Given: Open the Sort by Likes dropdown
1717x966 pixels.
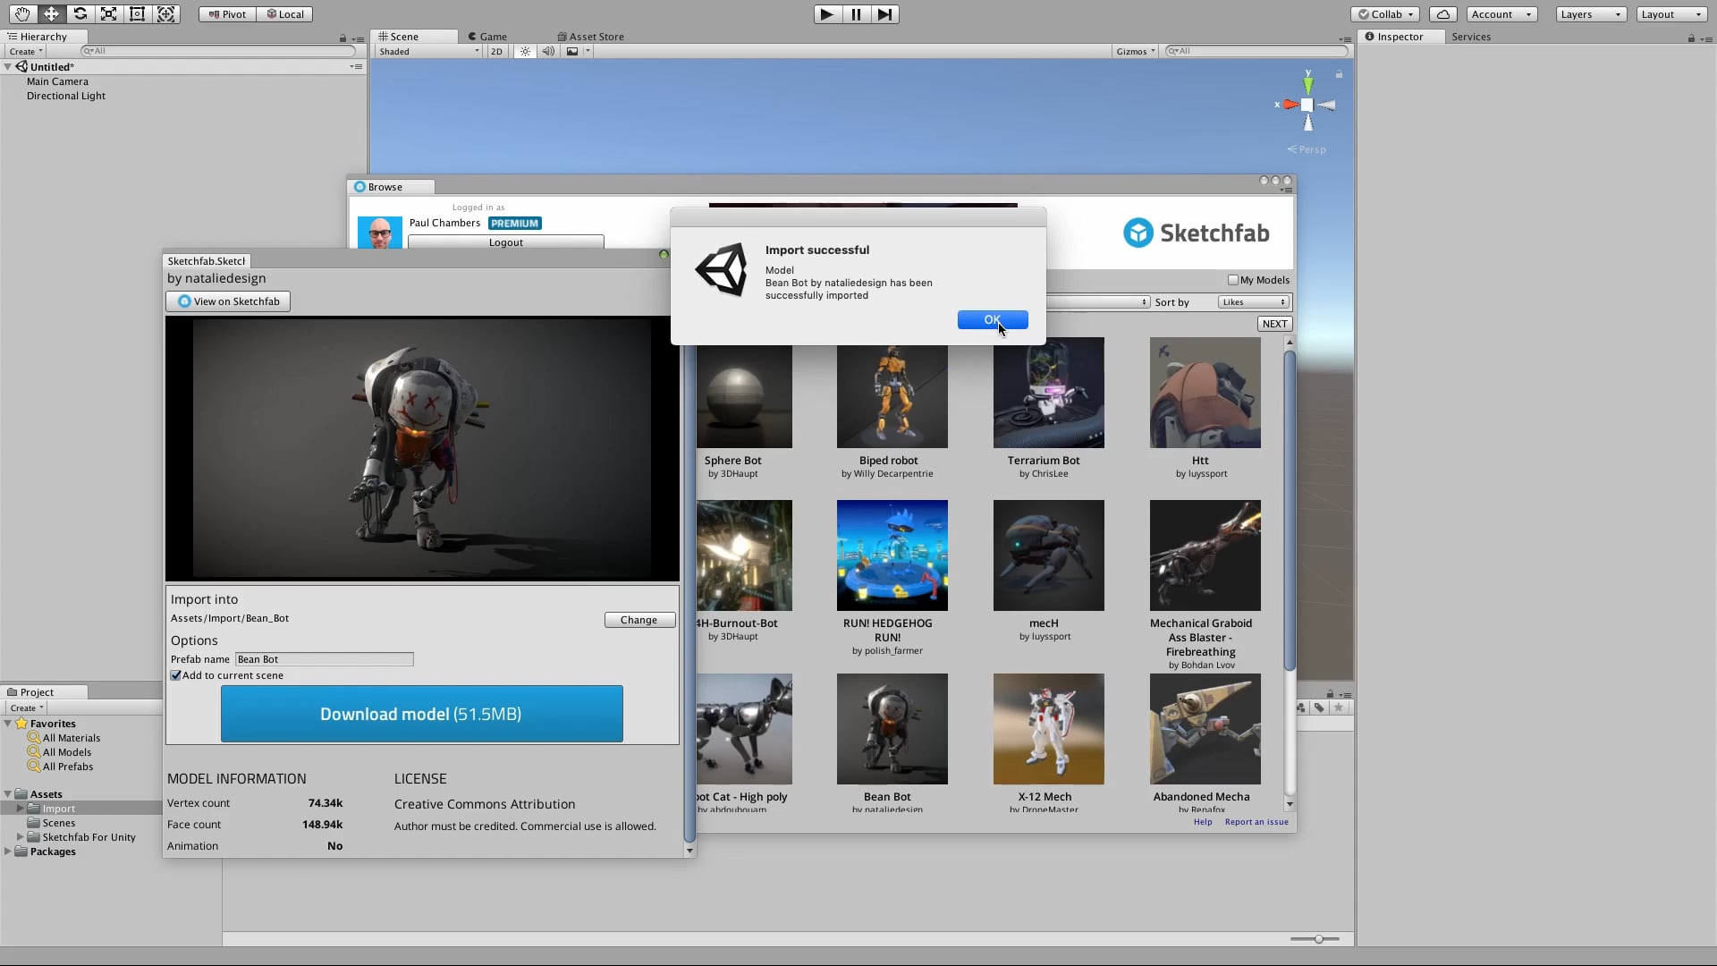Looking at the screenshot, I should 1251,301.
